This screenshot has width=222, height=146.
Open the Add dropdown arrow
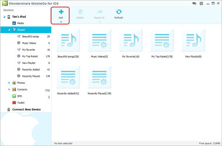pyautogui.click(x=61, y=22)
